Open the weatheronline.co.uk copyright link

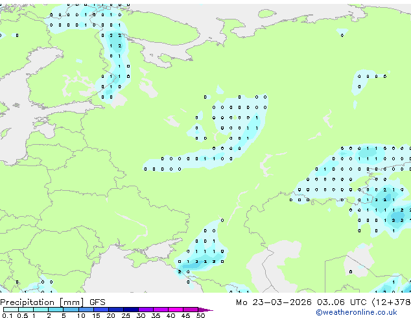(x=357, y=312)
